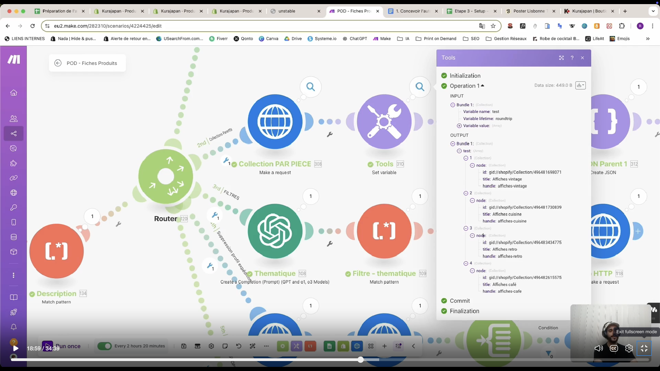Toggle the scenario scheduling switch
The height and width of the screenshot is (371, 660).
coord(104,346)
